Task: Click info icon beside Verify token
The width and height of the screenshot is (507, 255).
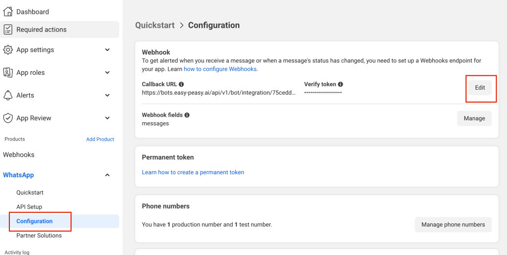Action: click(341, 84)
